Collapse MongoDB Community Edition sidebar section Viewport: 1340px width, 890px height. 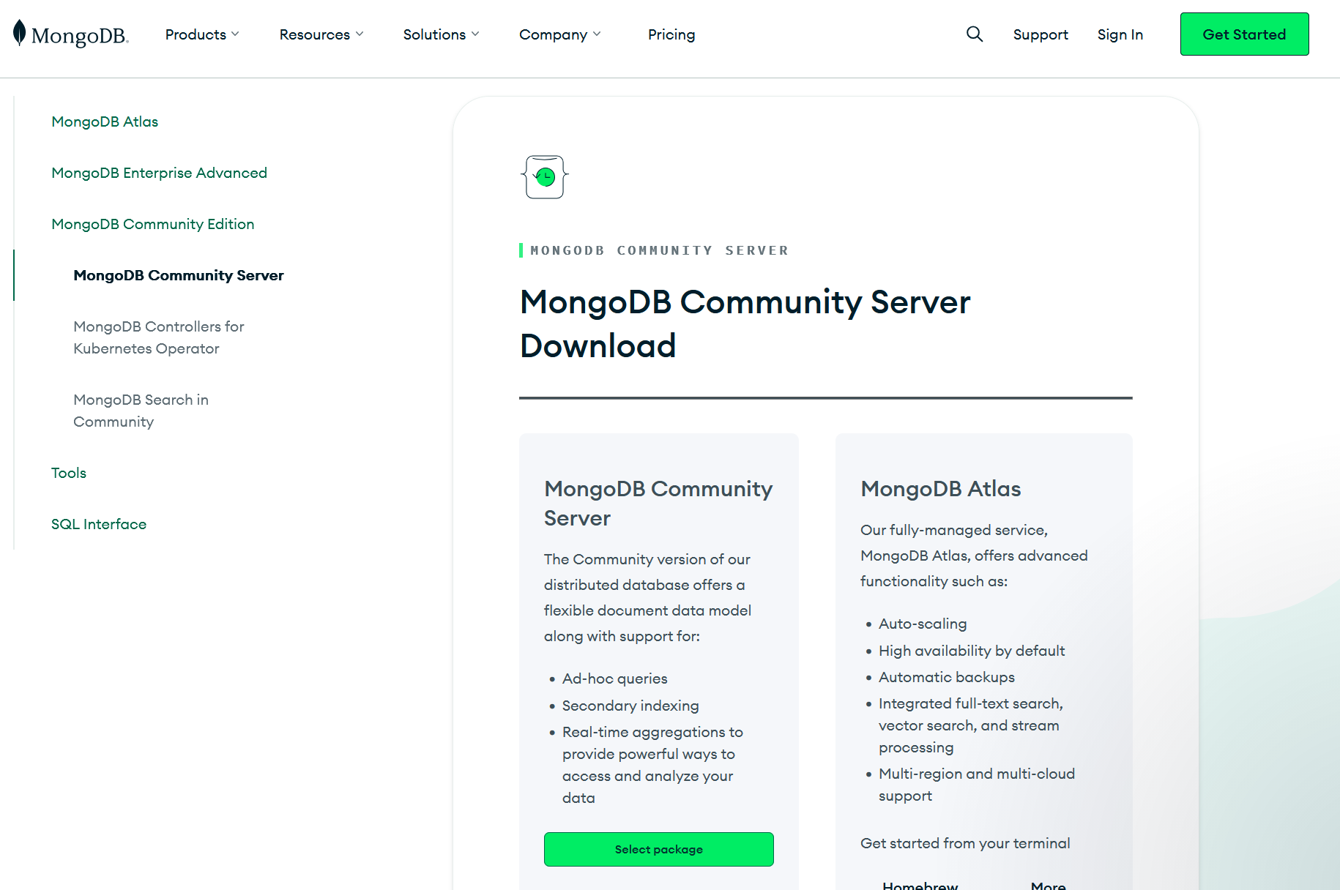[152, 224]
